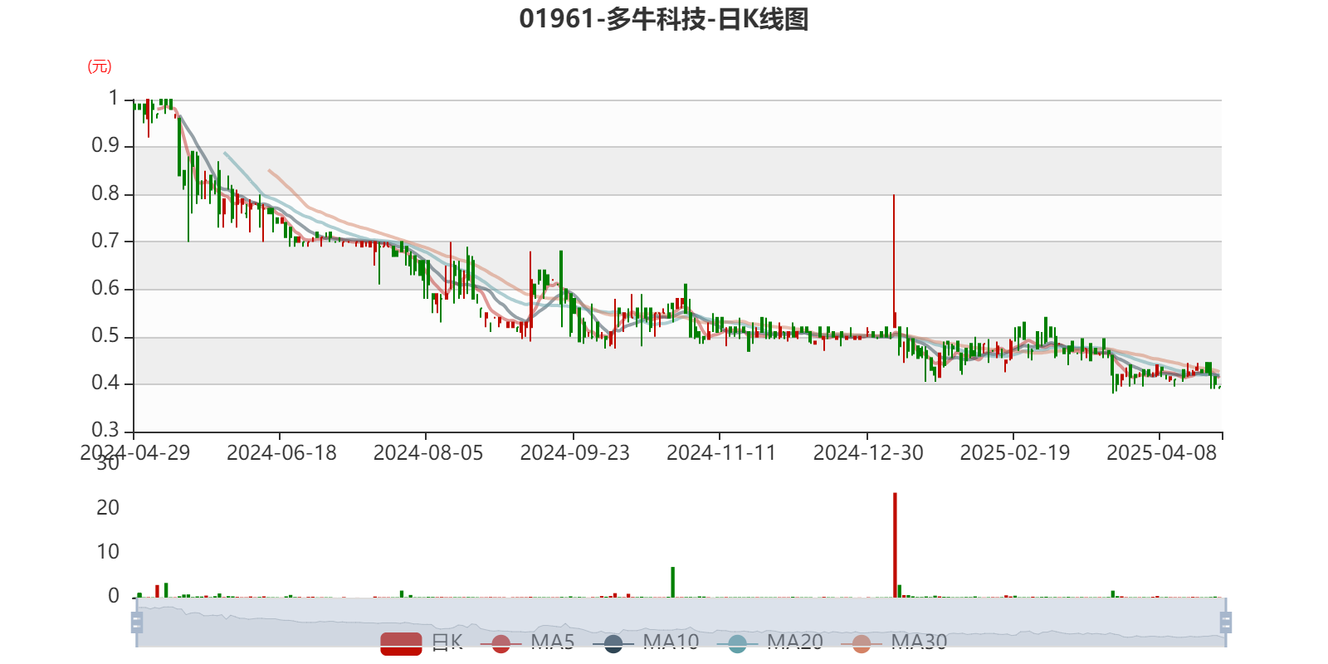Click the 2024-06-18 date axis label
Viewport: 1328px width, 664px height.
click(281, 452)
